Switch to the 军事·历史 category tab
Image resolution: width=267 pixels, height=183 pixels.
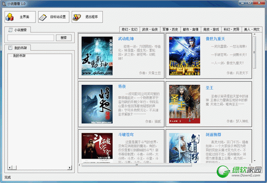click(170, 29)
